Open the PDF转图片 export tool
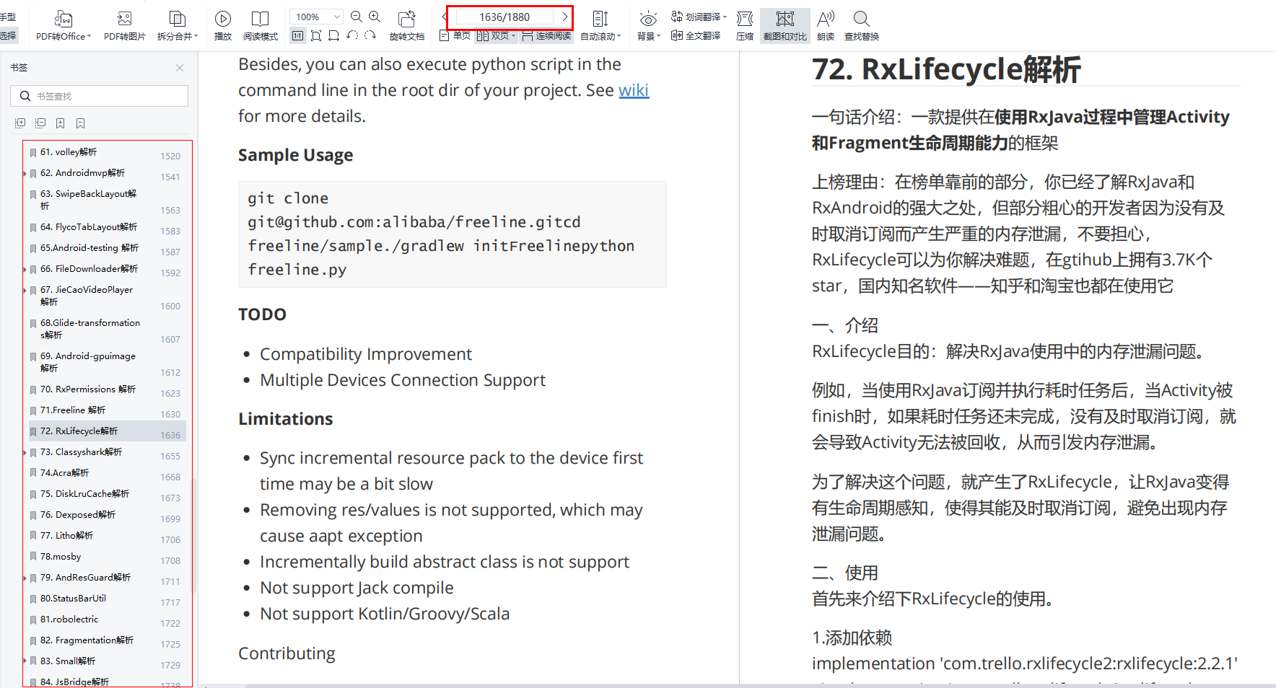This screenshot has height=688, width=1276. (x=125, y=25)
